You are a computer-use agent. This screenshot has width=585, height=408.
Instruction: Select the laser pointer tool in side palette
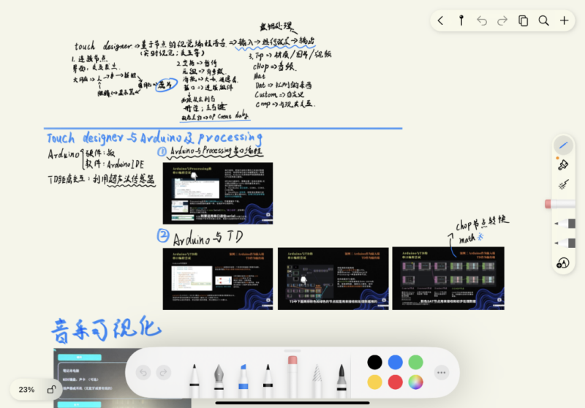tap(563, 186)
